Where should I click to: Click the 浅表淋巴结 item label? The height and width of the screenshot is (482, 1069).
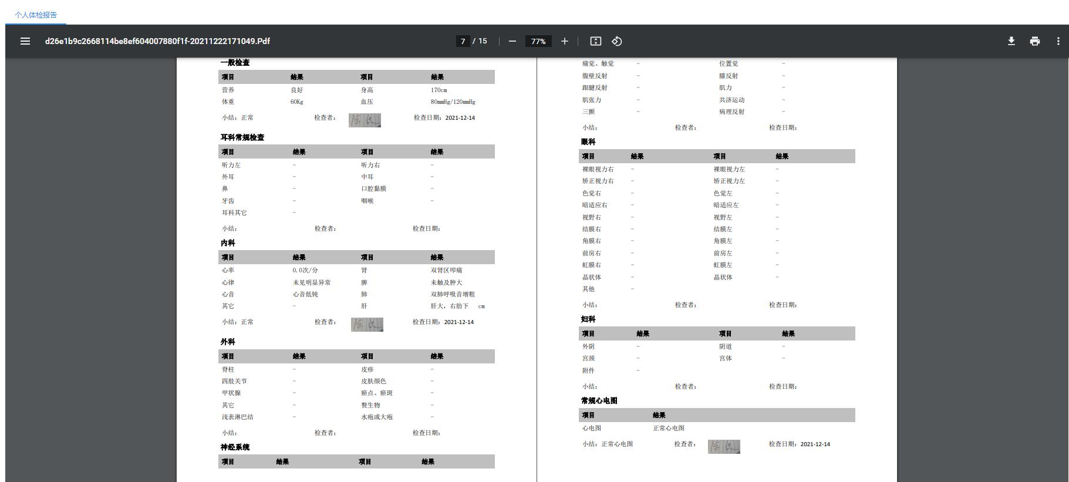click(x=238, y=417)
